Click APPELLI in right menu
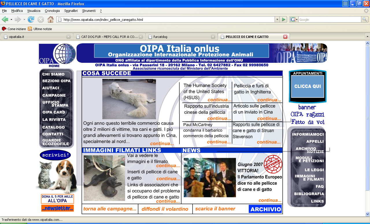370x224 pixels. point(315,142)
